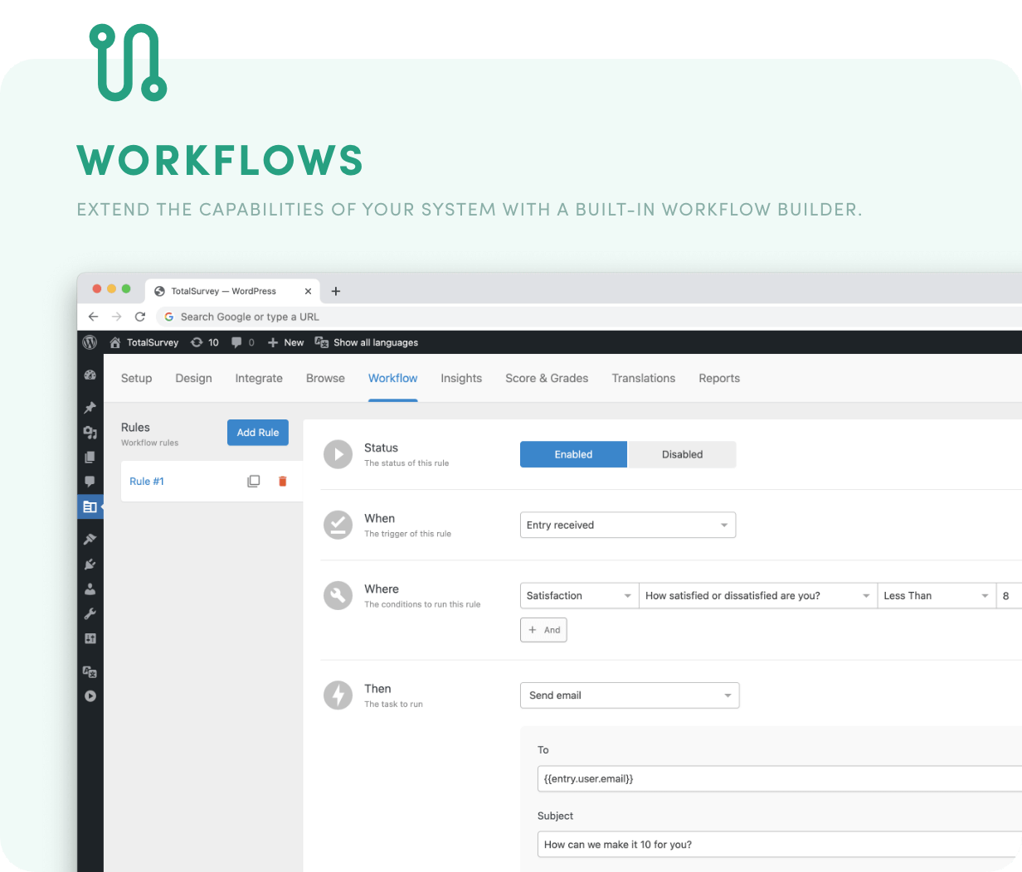Click the play circle icon in sidebar
This screenshot has width=1022, height=872.
90,696
